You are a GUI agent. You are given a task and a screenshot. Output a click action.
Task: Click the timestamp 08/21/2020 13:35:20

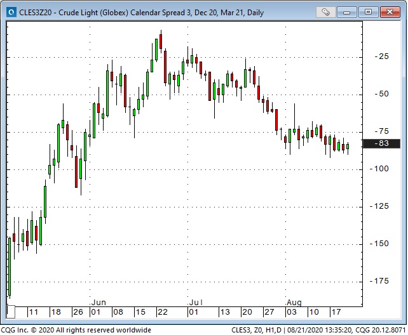point(319,330)
